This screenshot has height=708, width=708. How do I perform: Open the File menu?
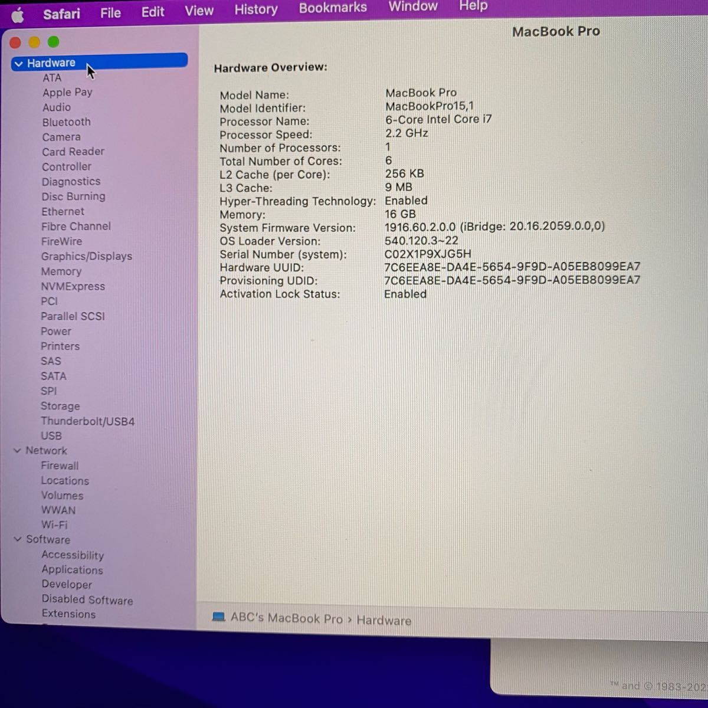click(x=110, y=12)
